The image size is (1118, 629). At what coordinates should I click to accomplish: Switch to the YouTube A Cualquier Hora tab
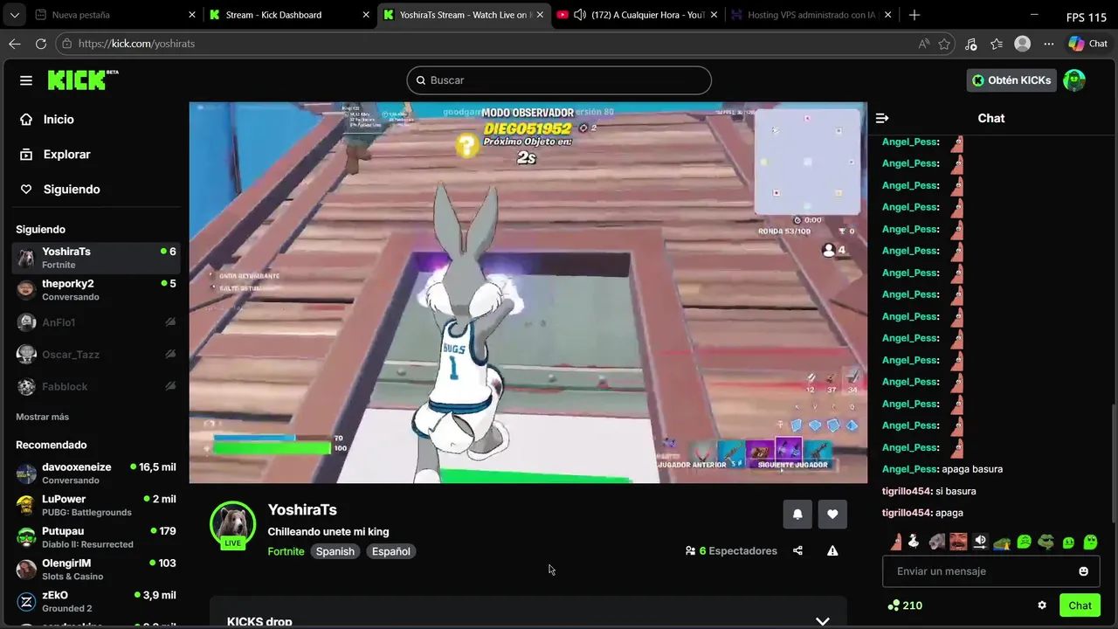pos(638,15)
